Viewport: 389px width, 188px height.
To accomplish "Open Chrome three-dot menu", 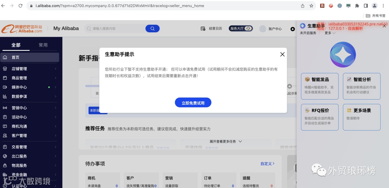I will [384, 6].
